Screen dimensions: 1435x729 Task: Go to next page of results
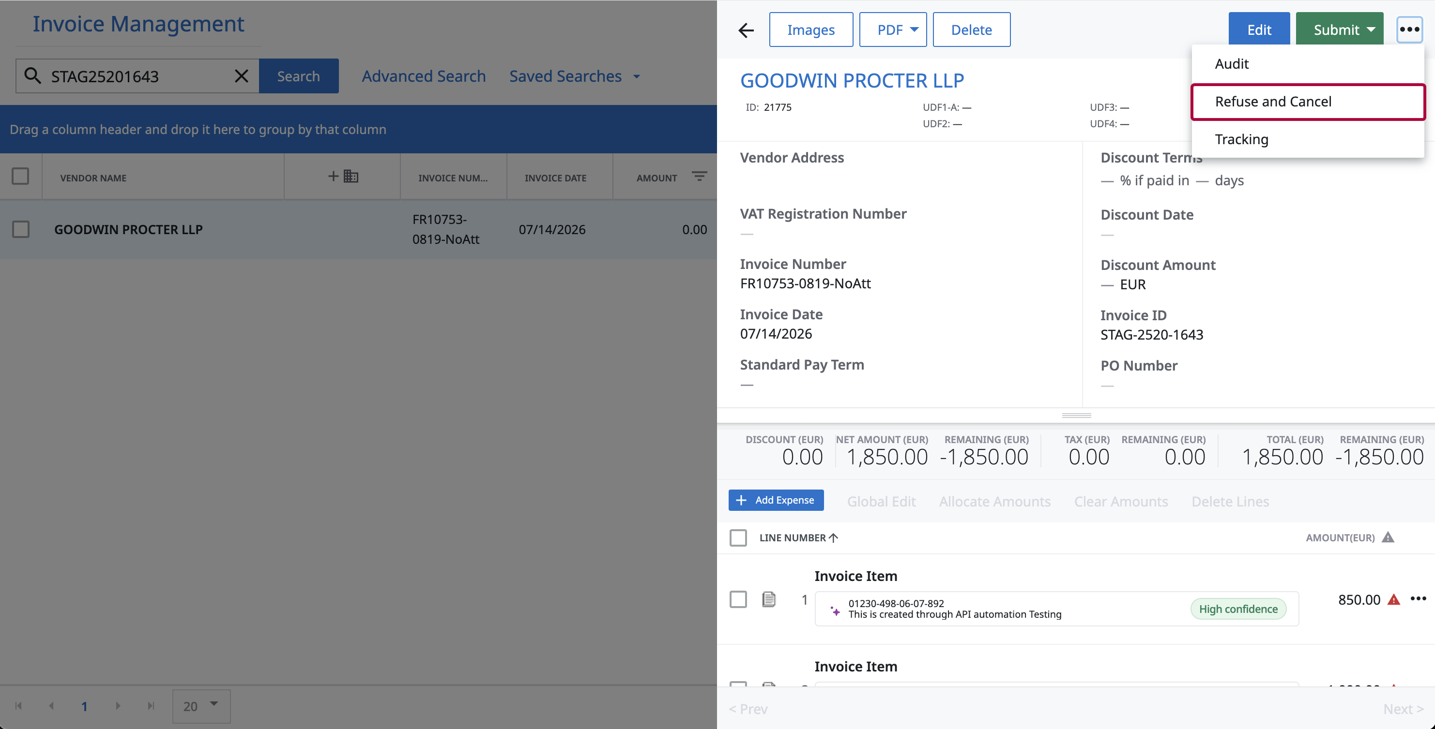coord(118,706)
